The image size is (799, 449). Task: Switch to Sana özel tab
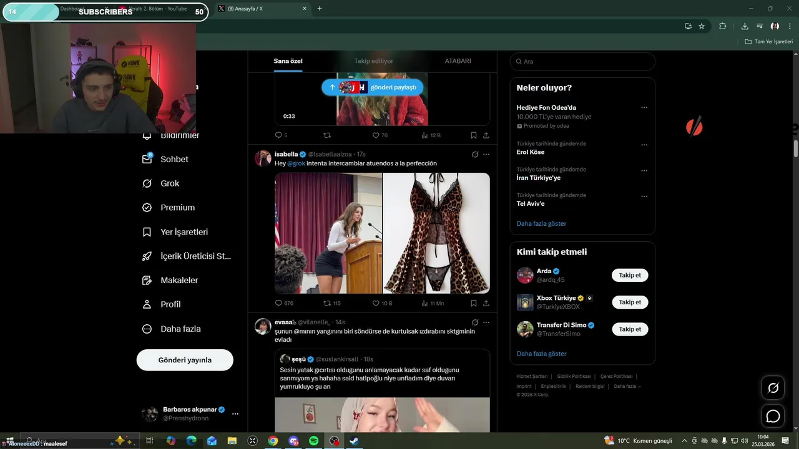coord(288,61)
